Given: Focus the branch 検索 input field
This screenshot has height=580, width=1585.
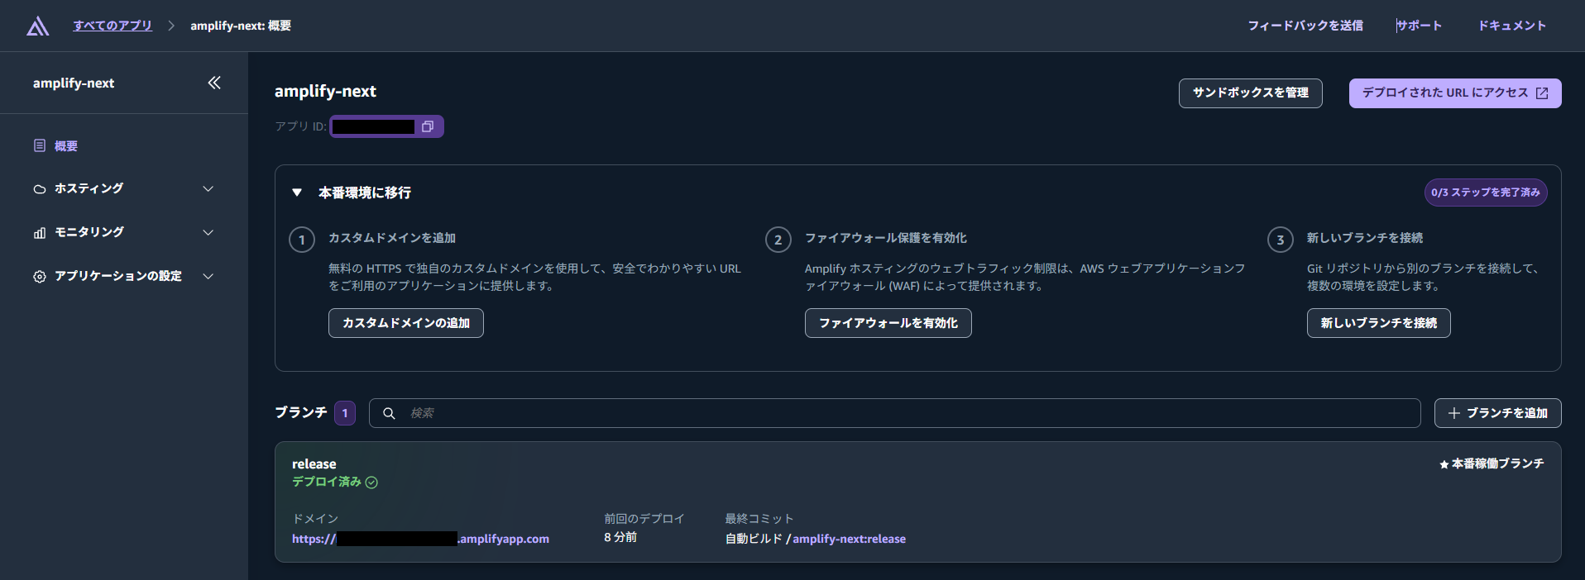Looking at the screenshot, I should tap(895, 413).
